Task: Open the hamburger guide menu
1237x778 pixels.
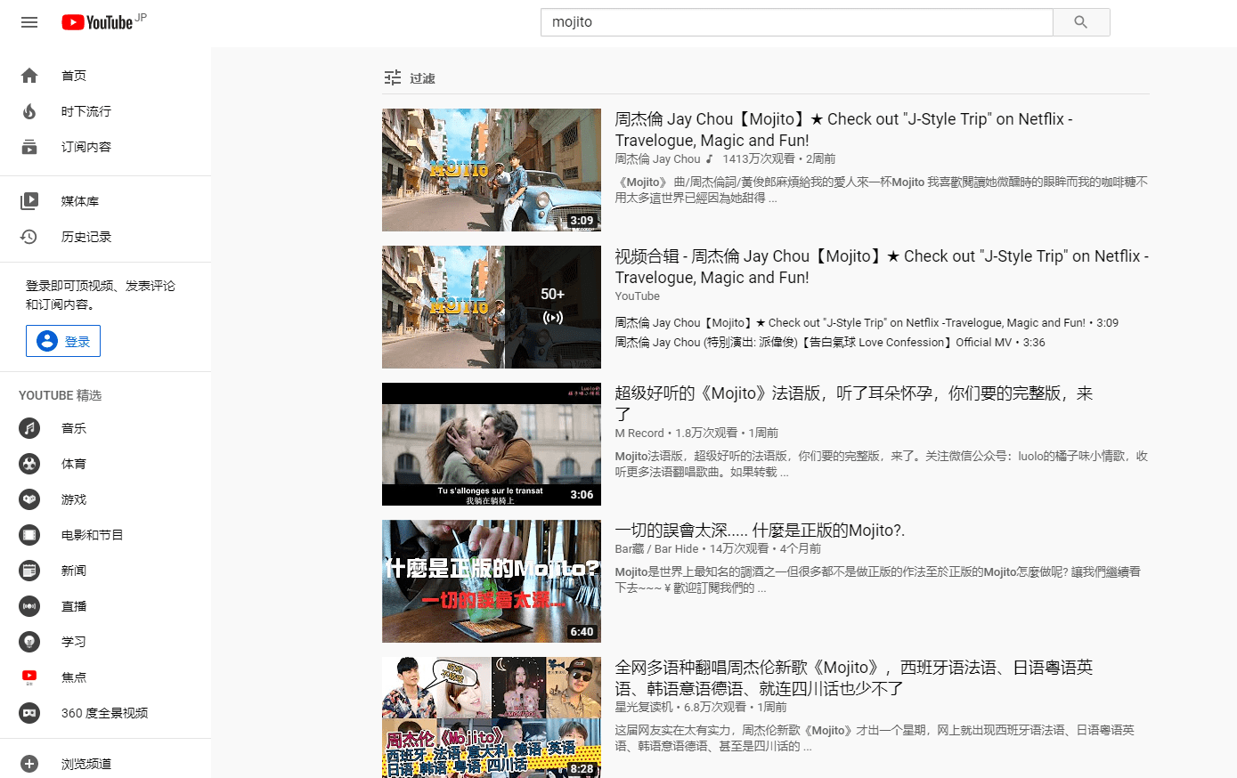Action: [29, 22]
